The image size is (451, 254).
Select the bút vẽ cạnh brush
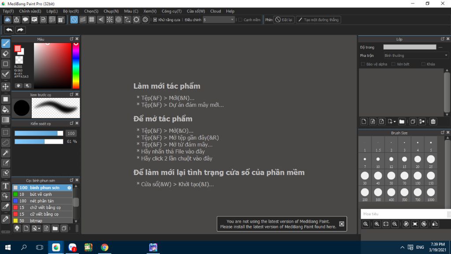pos(42,194)
